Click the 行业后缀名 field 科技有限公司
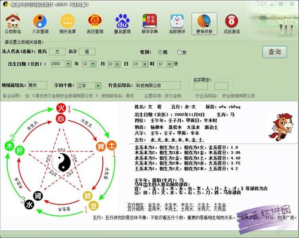Viewport: 299px width, 238px height. tap(158, 86)
